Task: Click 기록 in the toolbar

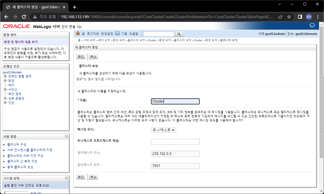Action: [x=124, y=34]
